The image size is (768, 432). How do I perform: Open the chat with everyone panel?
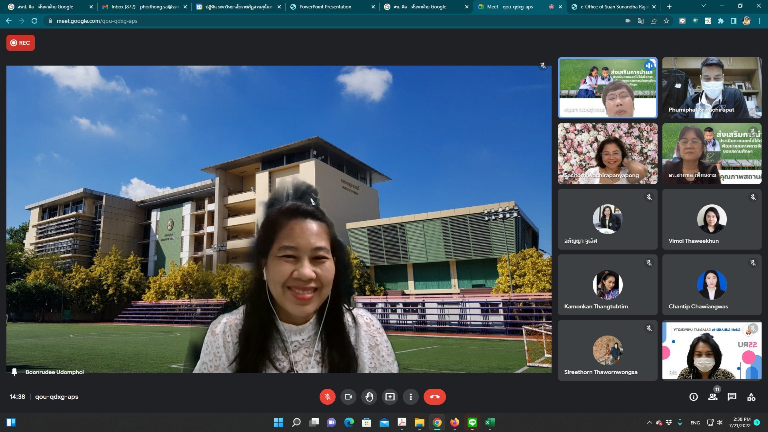[732, 397]
